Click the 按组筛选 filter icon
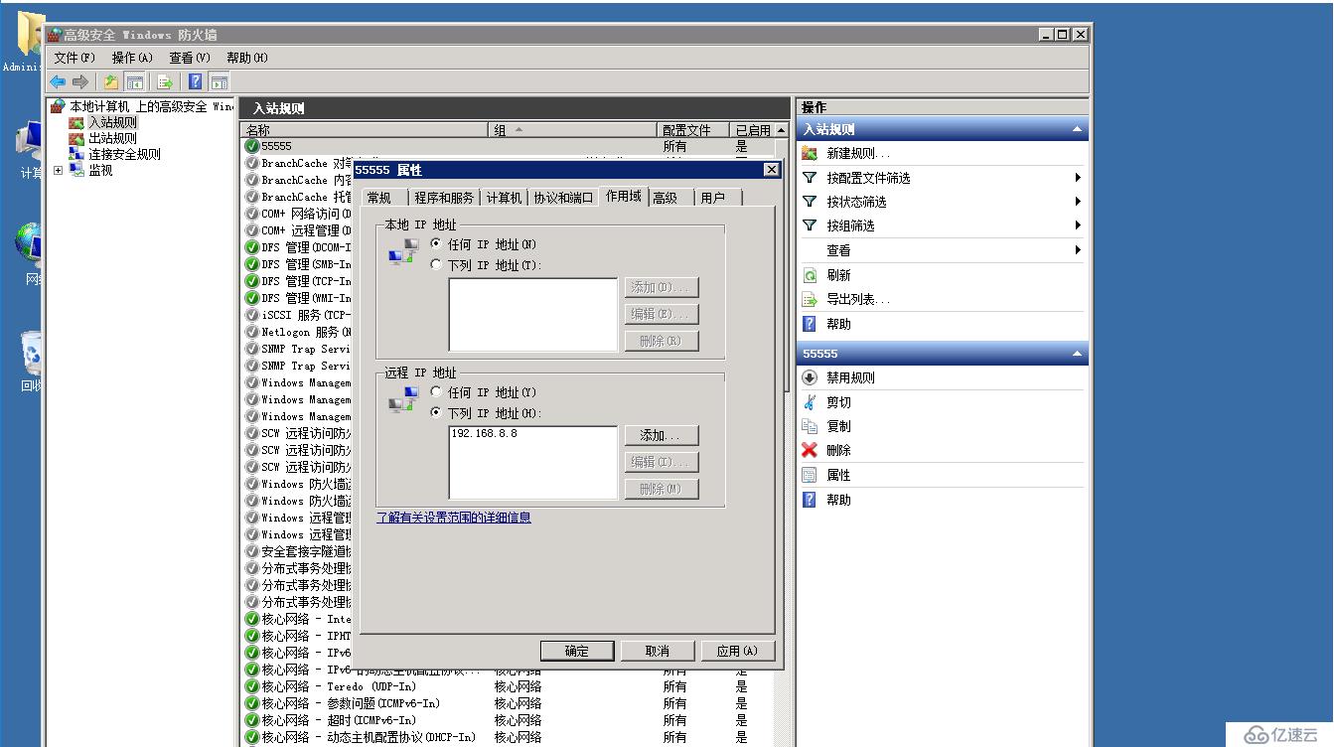This screenshot has height=747, width=1334. 810,225
